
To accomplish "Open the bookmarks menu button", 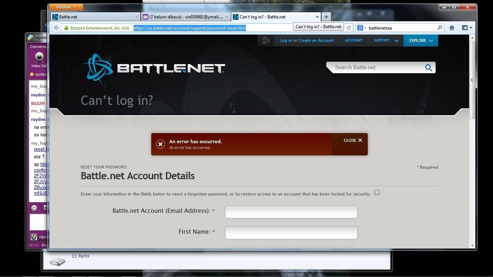I will [467, 28].
